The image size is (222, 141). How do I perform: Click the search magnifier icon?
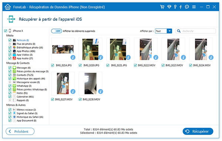pos(179,31)
